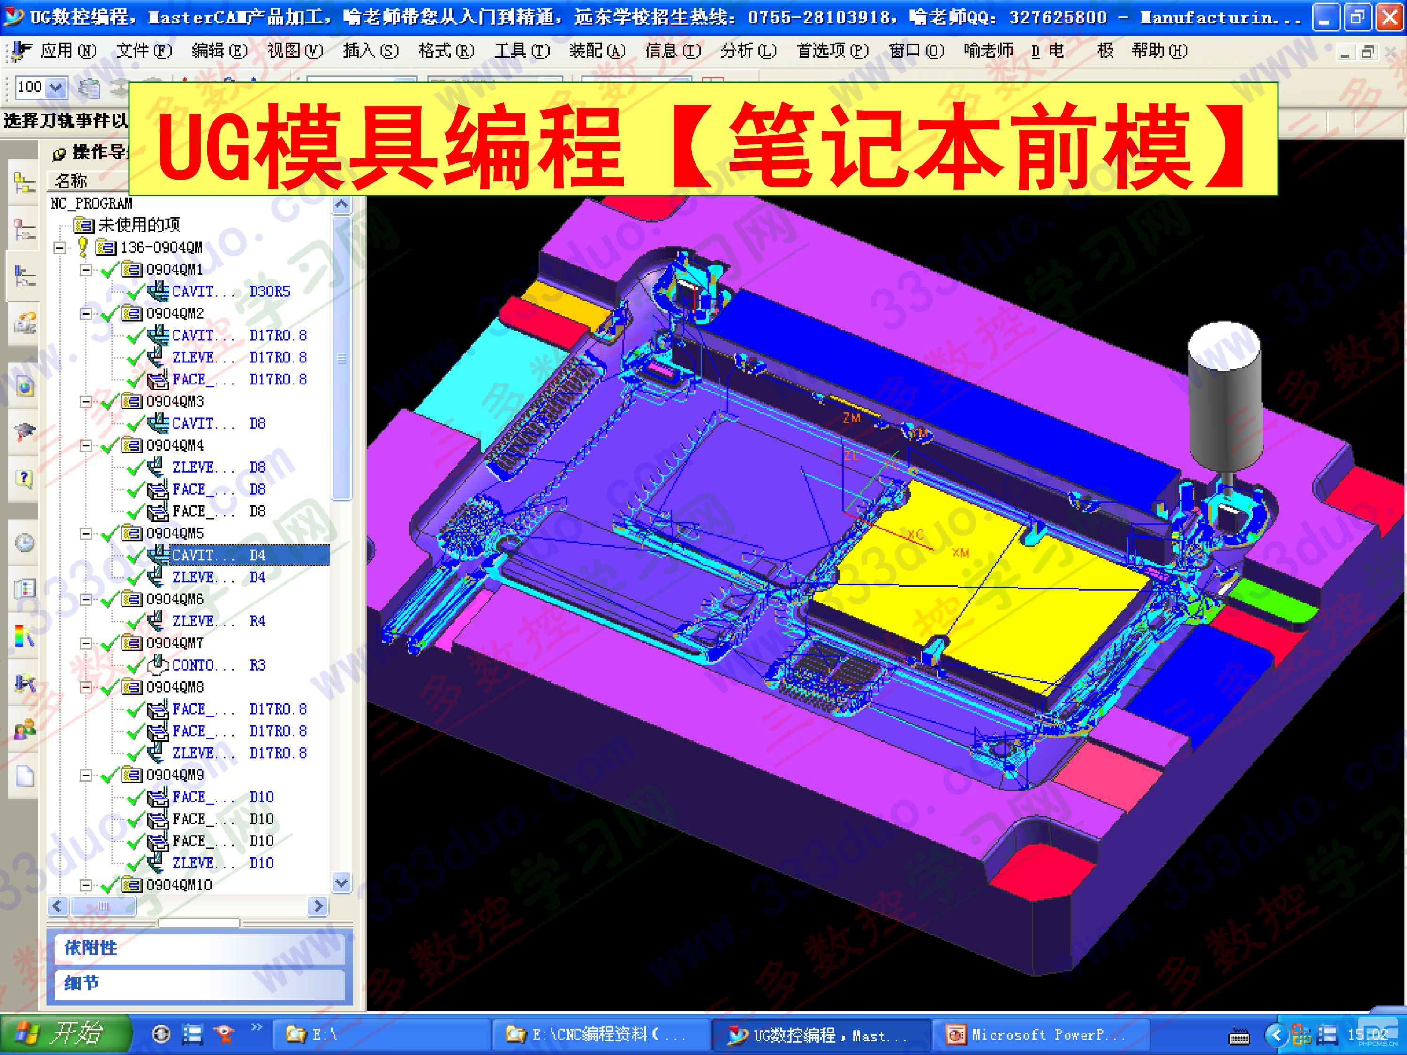
Task: Open the Roles people sidebar tab
Action: (x=24, y=730)
